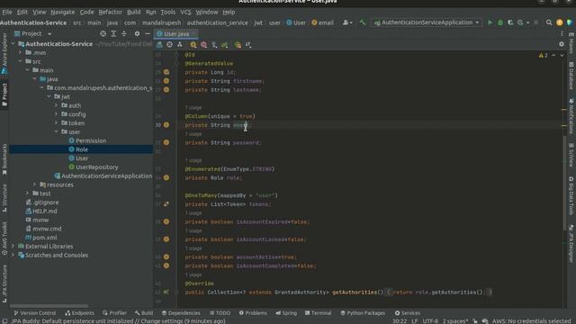Open the Build tool window

point(144,313)
